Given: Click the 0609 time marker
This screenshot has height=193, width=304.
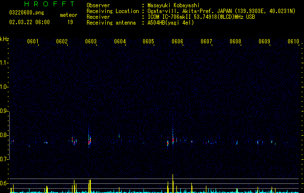Looking at the screenshot, I should (x=264, y=41).
